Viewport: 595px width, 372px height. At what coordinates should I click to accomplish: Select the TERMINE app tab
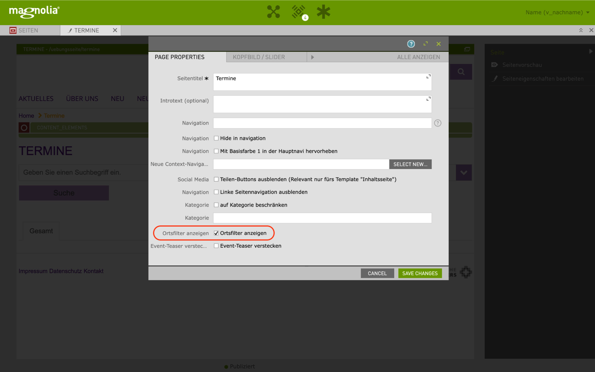pos(86,30)
